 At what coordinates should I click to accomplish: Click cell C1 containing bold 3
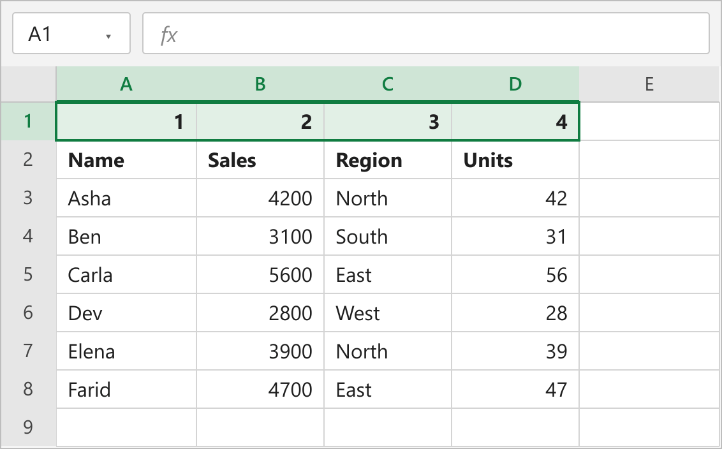pyautogui.click(x=388, y=121)
